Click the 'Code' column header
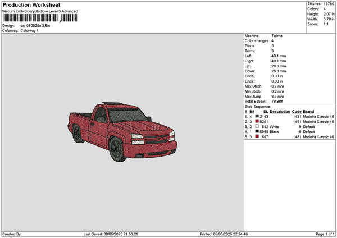This screenshot has width=337, height=238. [x=297, y=112]
